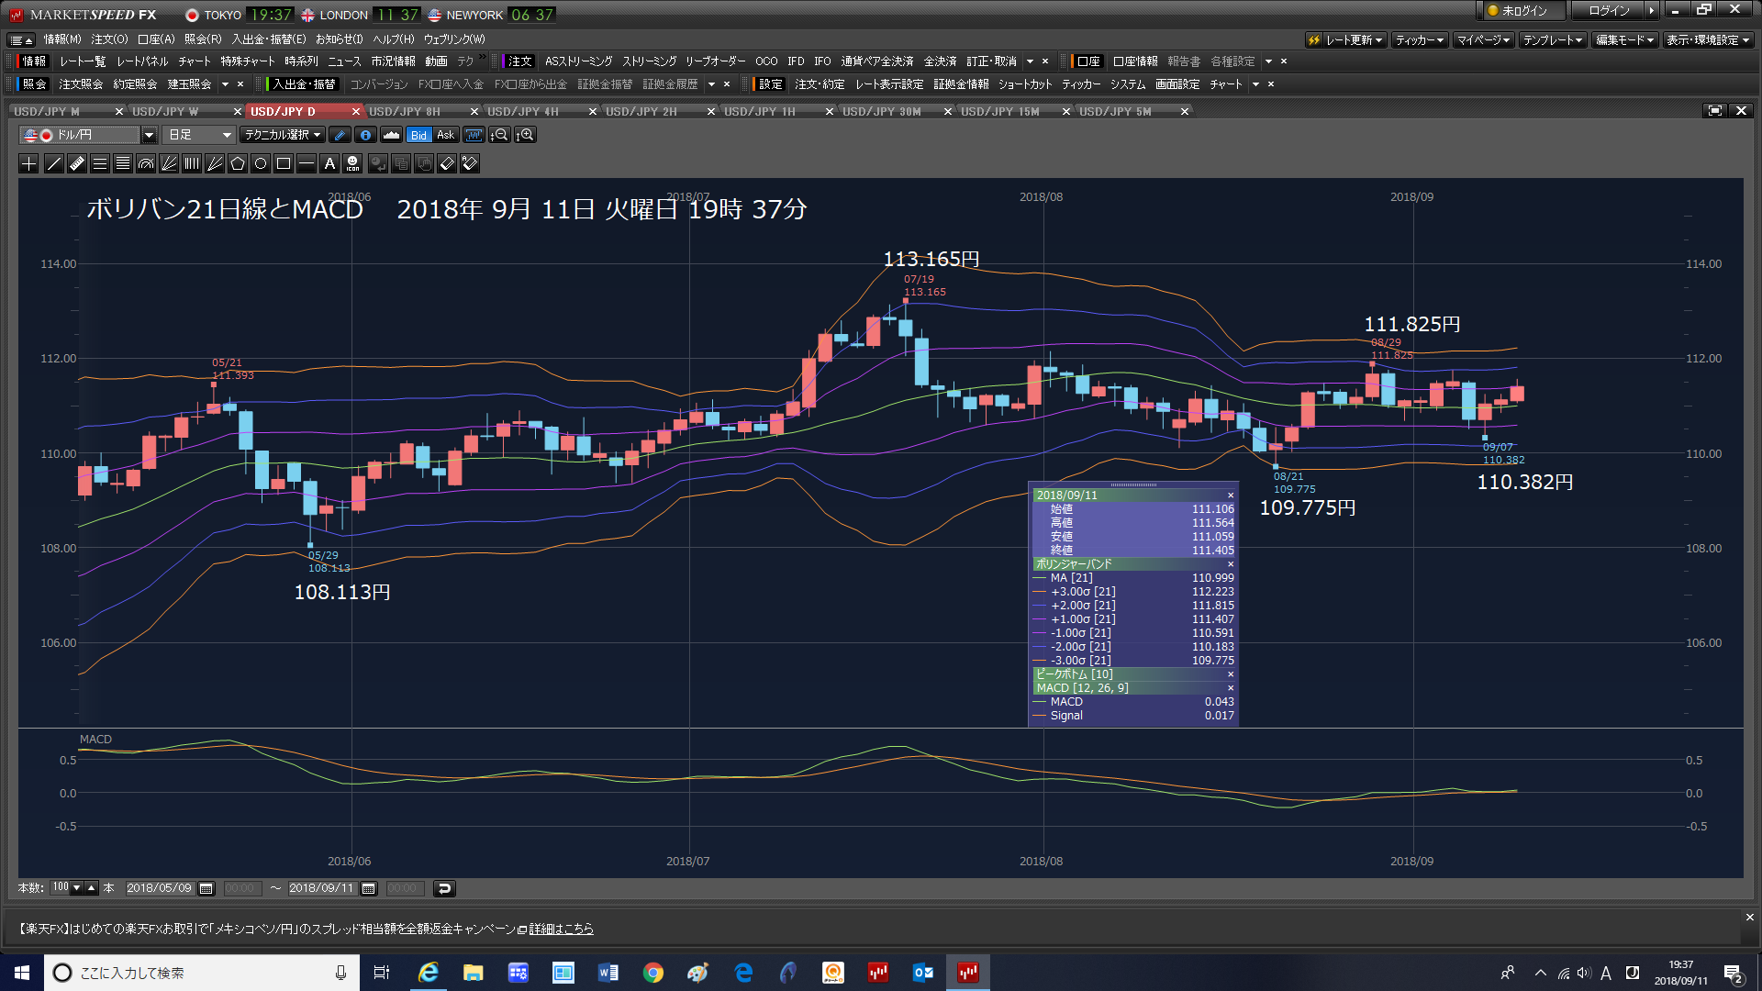Open the 表示・環境設定 dropdown
Viewport: 1762px width, 991px height.
pyautogui.click(x=1708, y=40)
